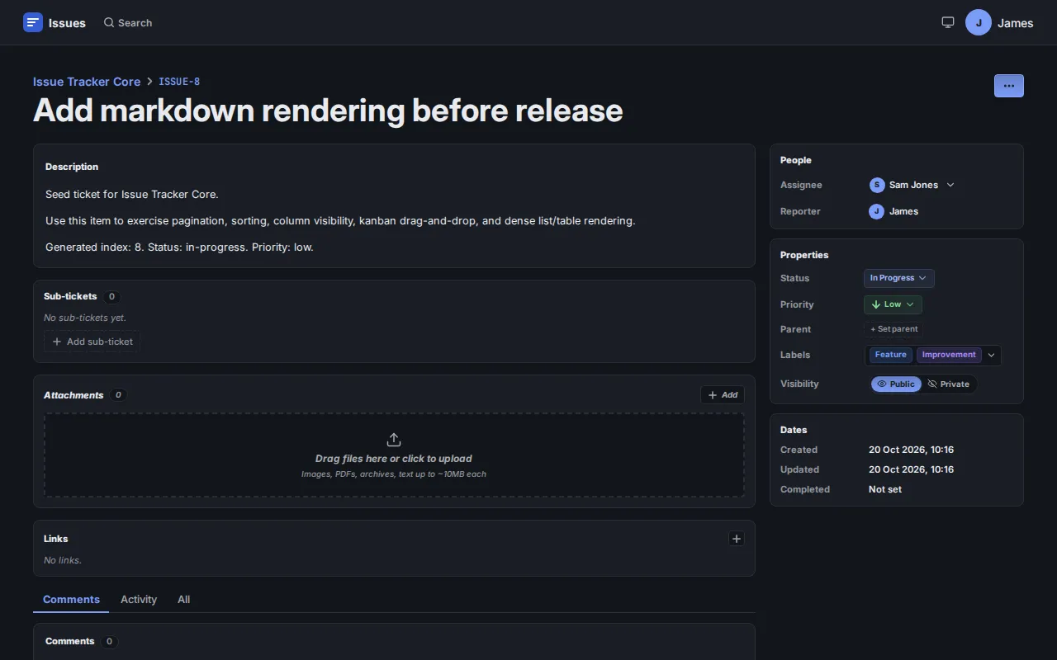Open the three-dots more actions menu
Screen dimensions: 1057x660
(1009, 86)
